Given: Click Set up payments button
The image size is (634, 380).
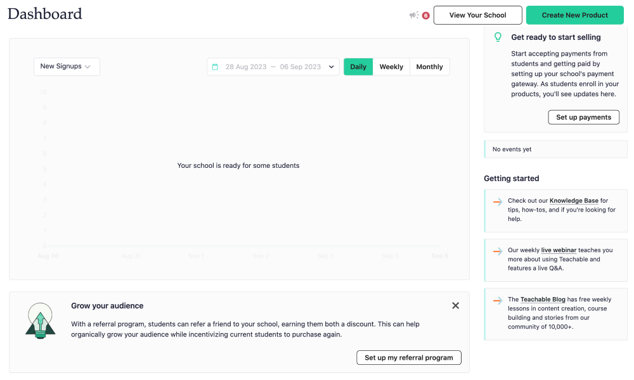Looking at the screenshot, I should [x=583, y=117].
